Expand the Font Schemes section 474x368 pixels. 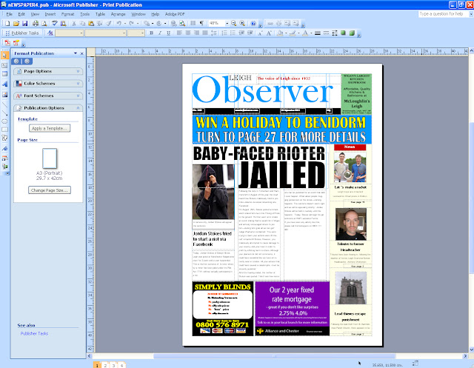coord(48,96)
